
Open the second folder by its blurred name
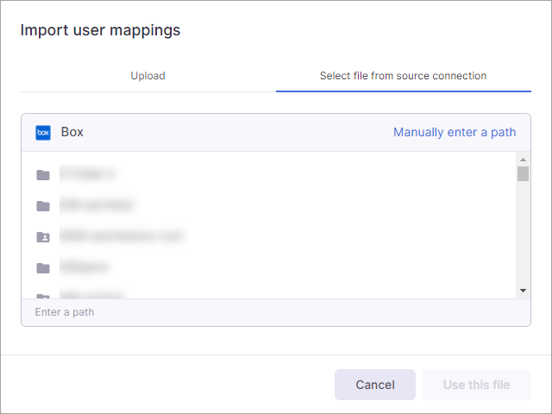click(x=97, y=205)
